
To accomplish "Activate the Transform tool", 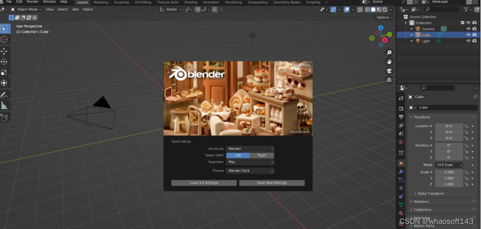I will point(4,83).
